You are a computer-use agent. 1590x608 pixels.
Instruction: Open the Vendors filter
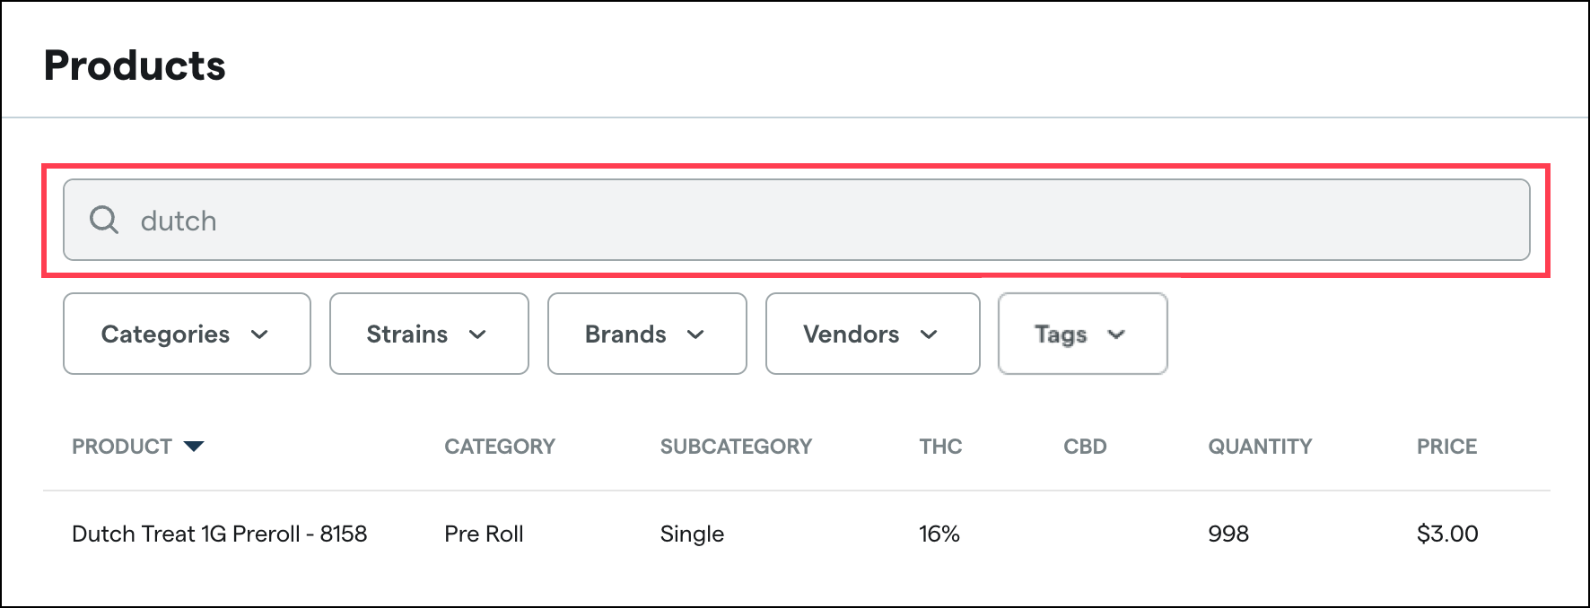tap(871, 334)
